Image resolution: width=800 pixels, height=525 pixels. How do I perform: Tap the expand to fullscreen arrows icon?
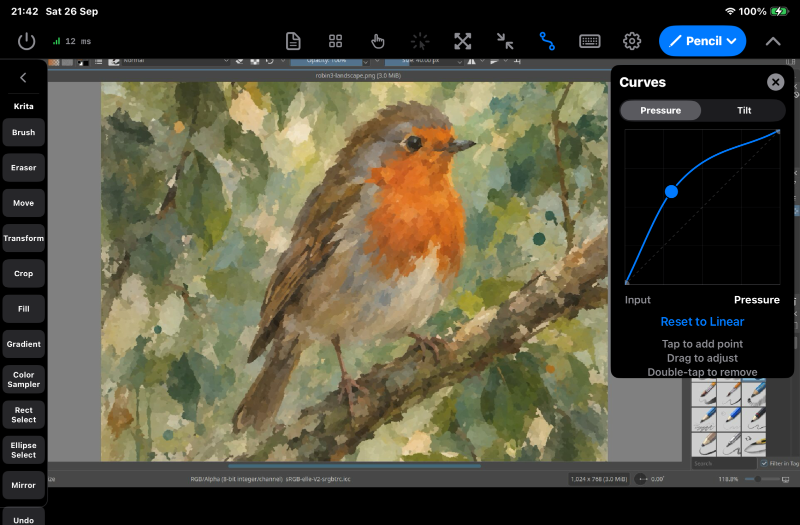462,41
